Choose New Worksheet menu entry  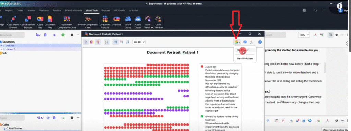245,58
